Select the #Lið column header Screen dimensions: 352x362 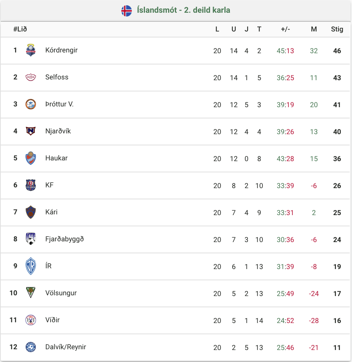(20, 29)
